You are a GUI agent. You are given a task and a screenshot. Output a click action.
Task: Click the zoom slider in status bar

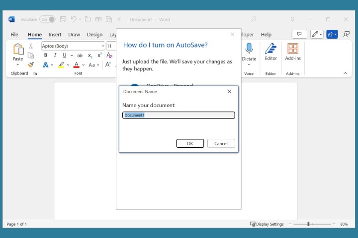click(x=308, y=224)
